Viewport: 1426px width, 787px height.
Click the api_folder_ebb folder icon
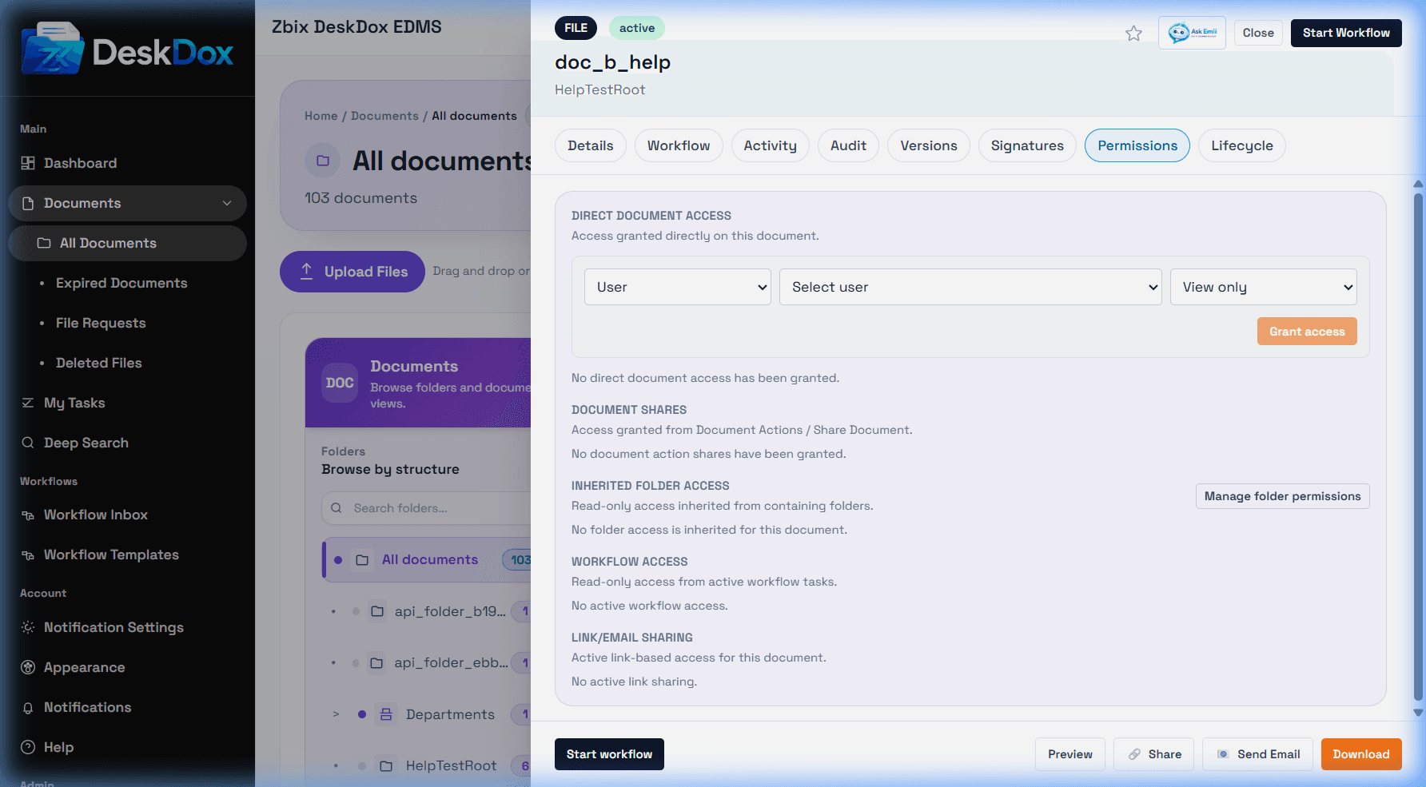coord(376,662)
